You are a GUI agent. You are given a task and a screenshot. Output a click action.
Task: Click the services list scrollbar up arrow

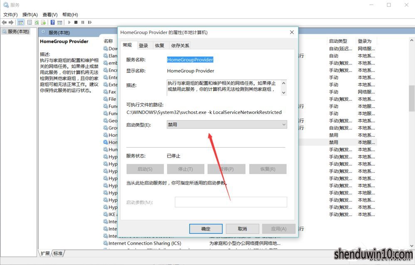click(x=412, y=40)
